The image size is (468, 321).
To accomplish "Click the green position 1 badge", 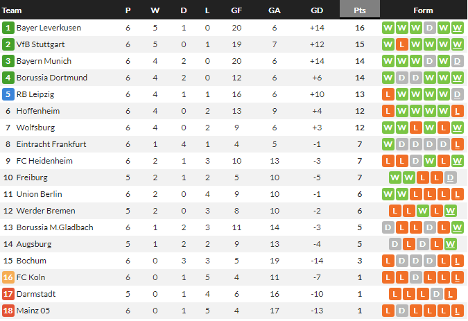I will click(x=8, y=28).
